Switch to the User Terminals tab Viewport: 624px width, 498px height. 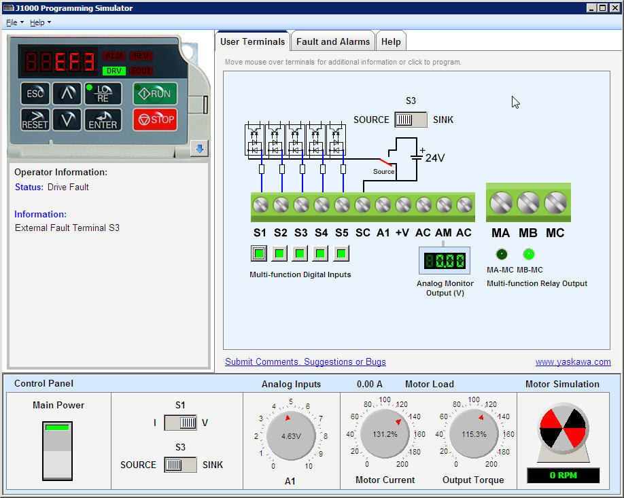252,41
